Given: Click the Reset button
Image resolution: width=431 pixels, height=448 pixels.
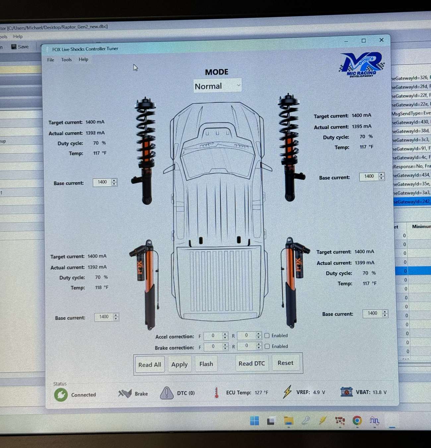Looking at the screenshot, I should pos(285,363).
